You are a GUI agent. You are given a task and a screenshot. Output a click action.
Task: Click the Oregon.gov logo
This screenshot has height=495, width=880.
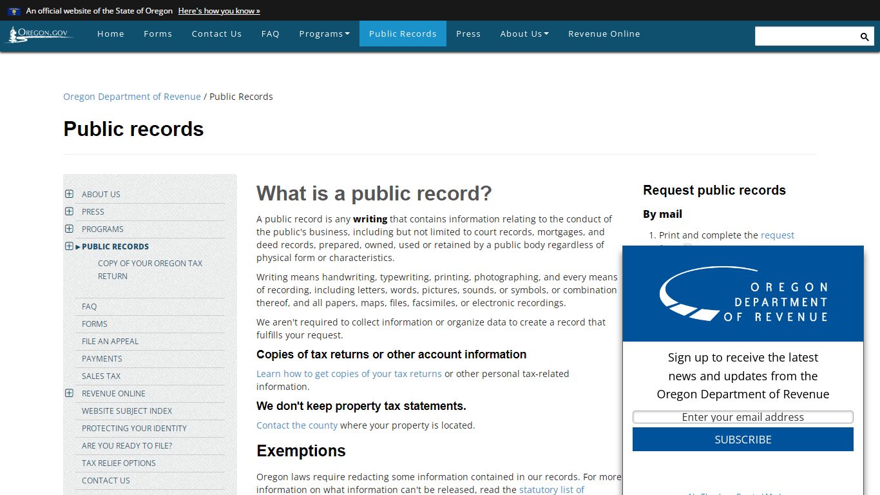click(x=40, y=34)
